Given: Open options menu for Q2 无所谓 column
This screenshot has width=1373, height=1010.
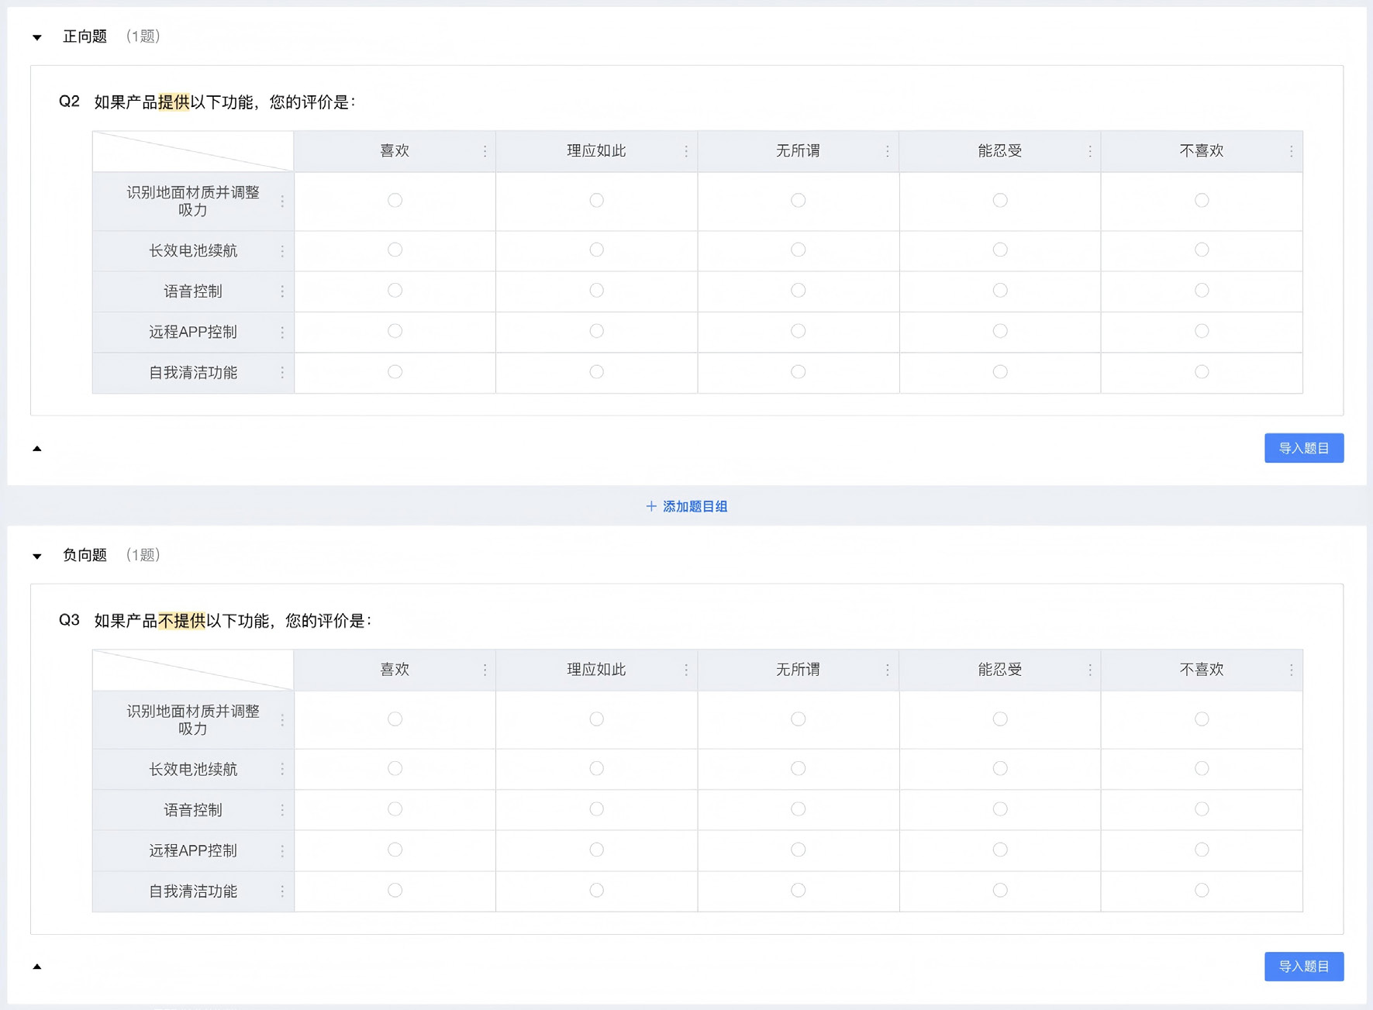Looking at the screenshot, I should (888, 151).
